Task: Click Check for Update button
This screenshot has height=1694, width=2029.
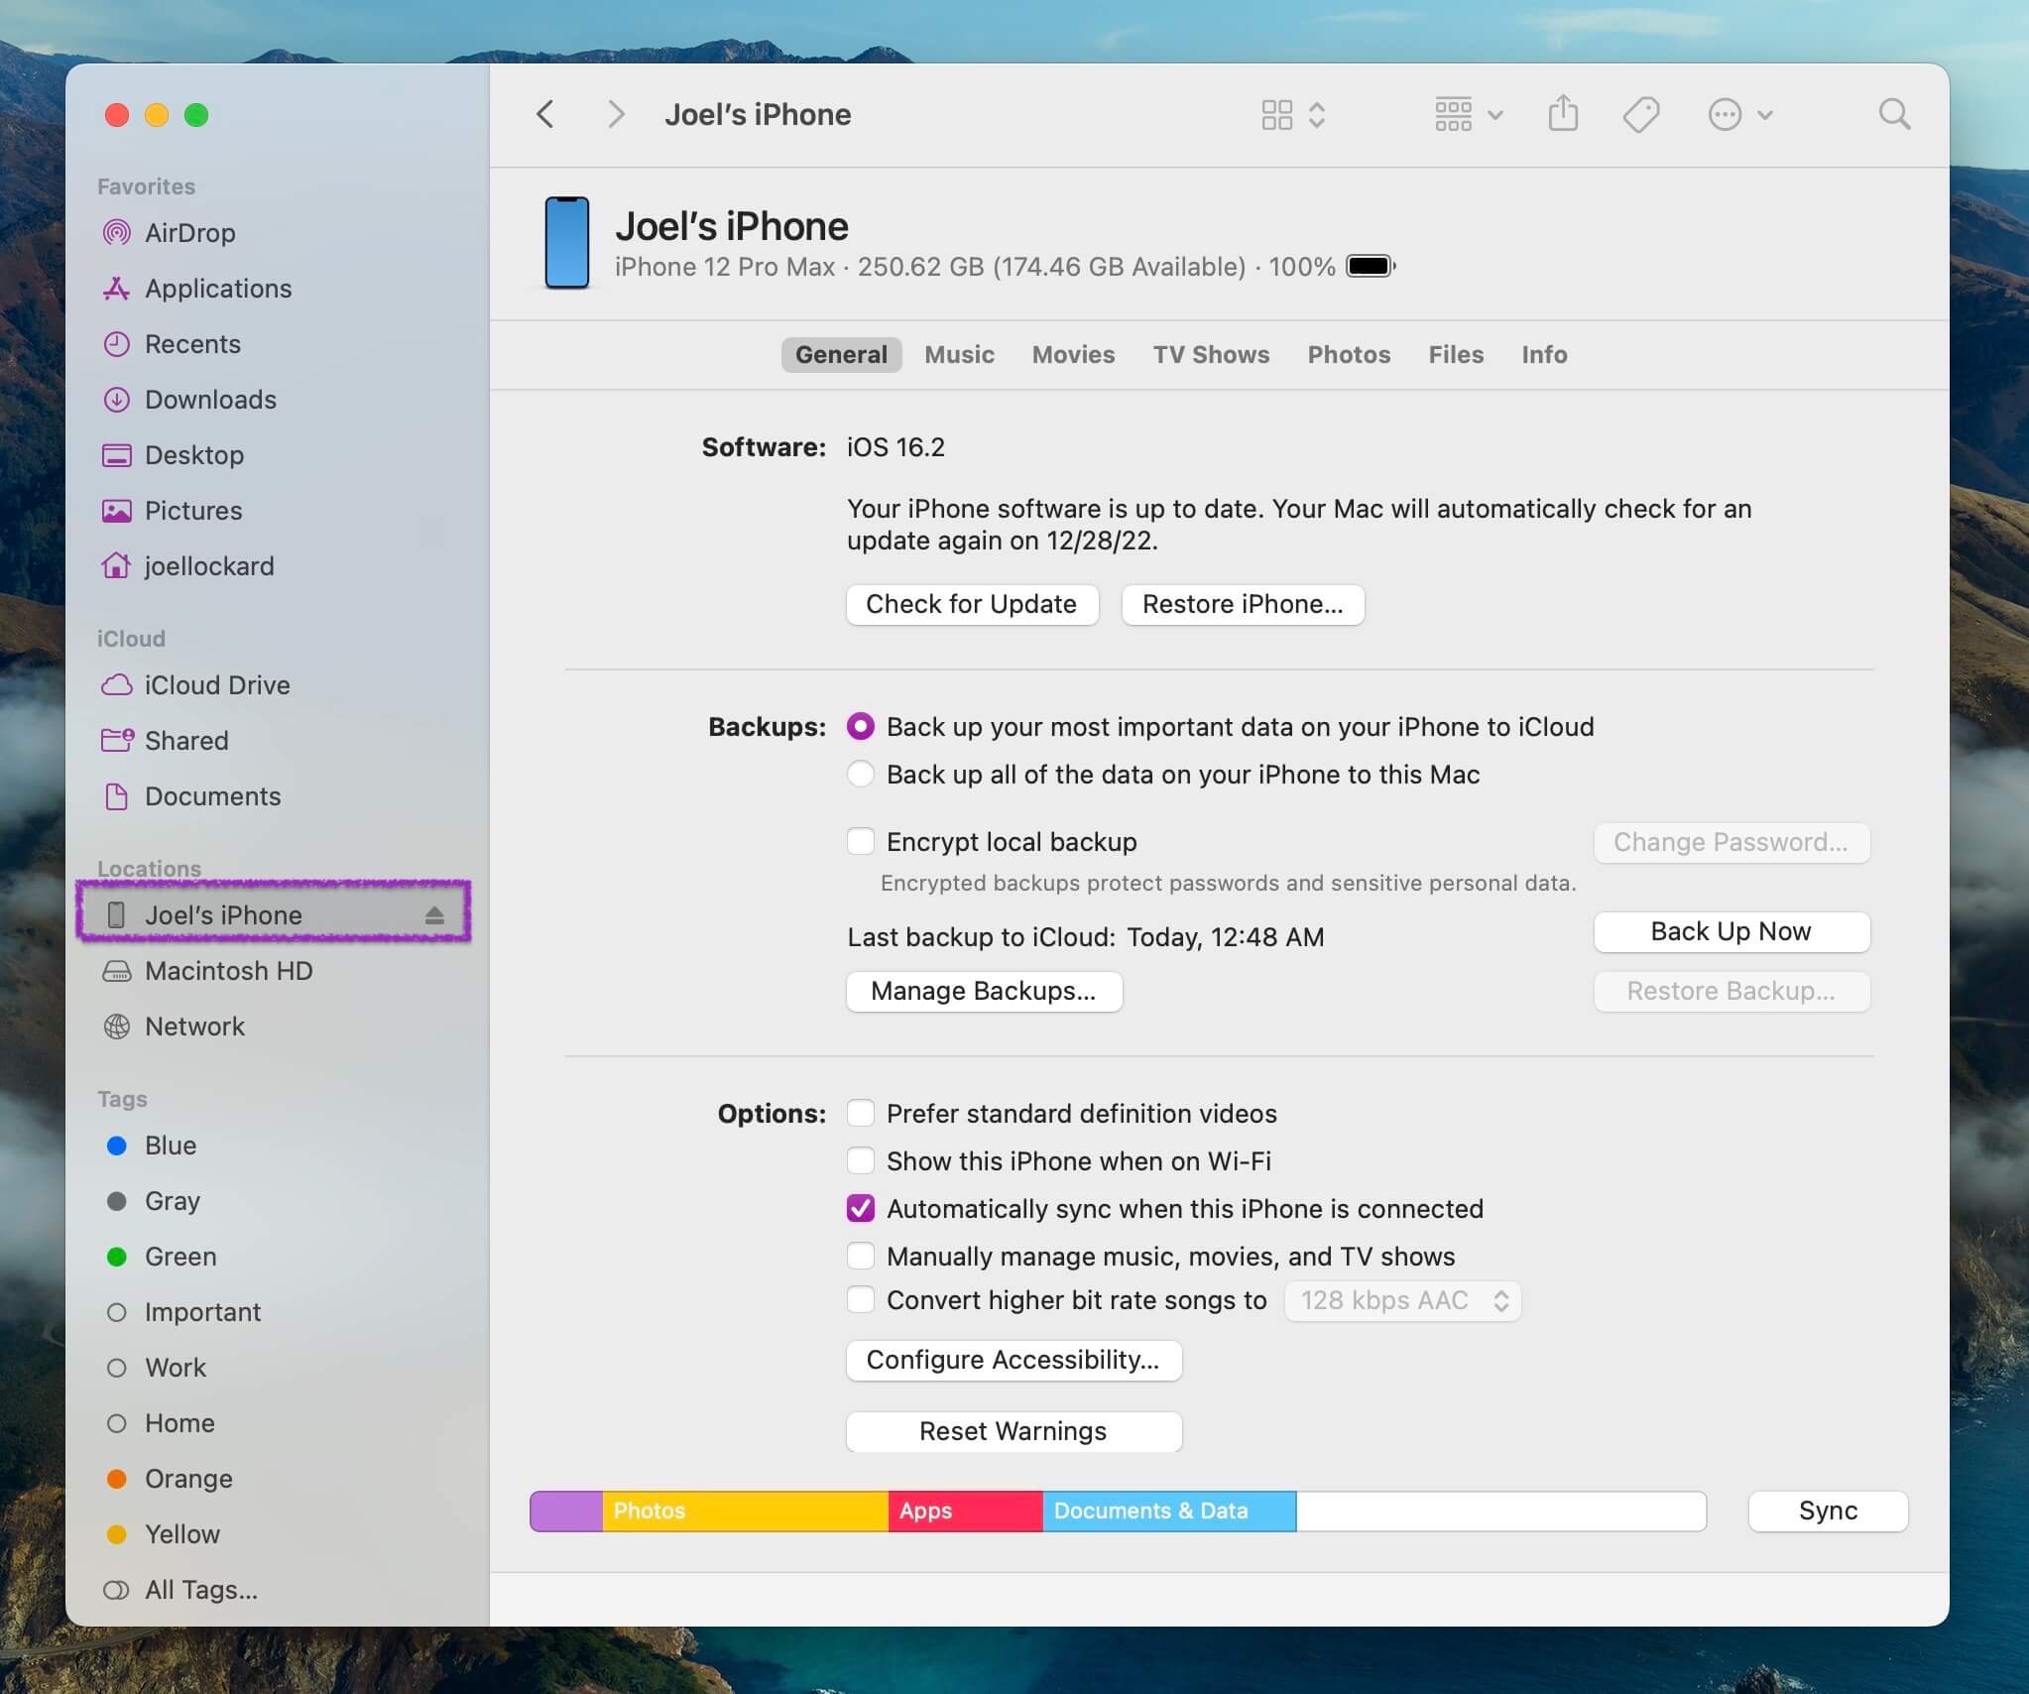Action: pyautogui.click(x=972, y=605)
